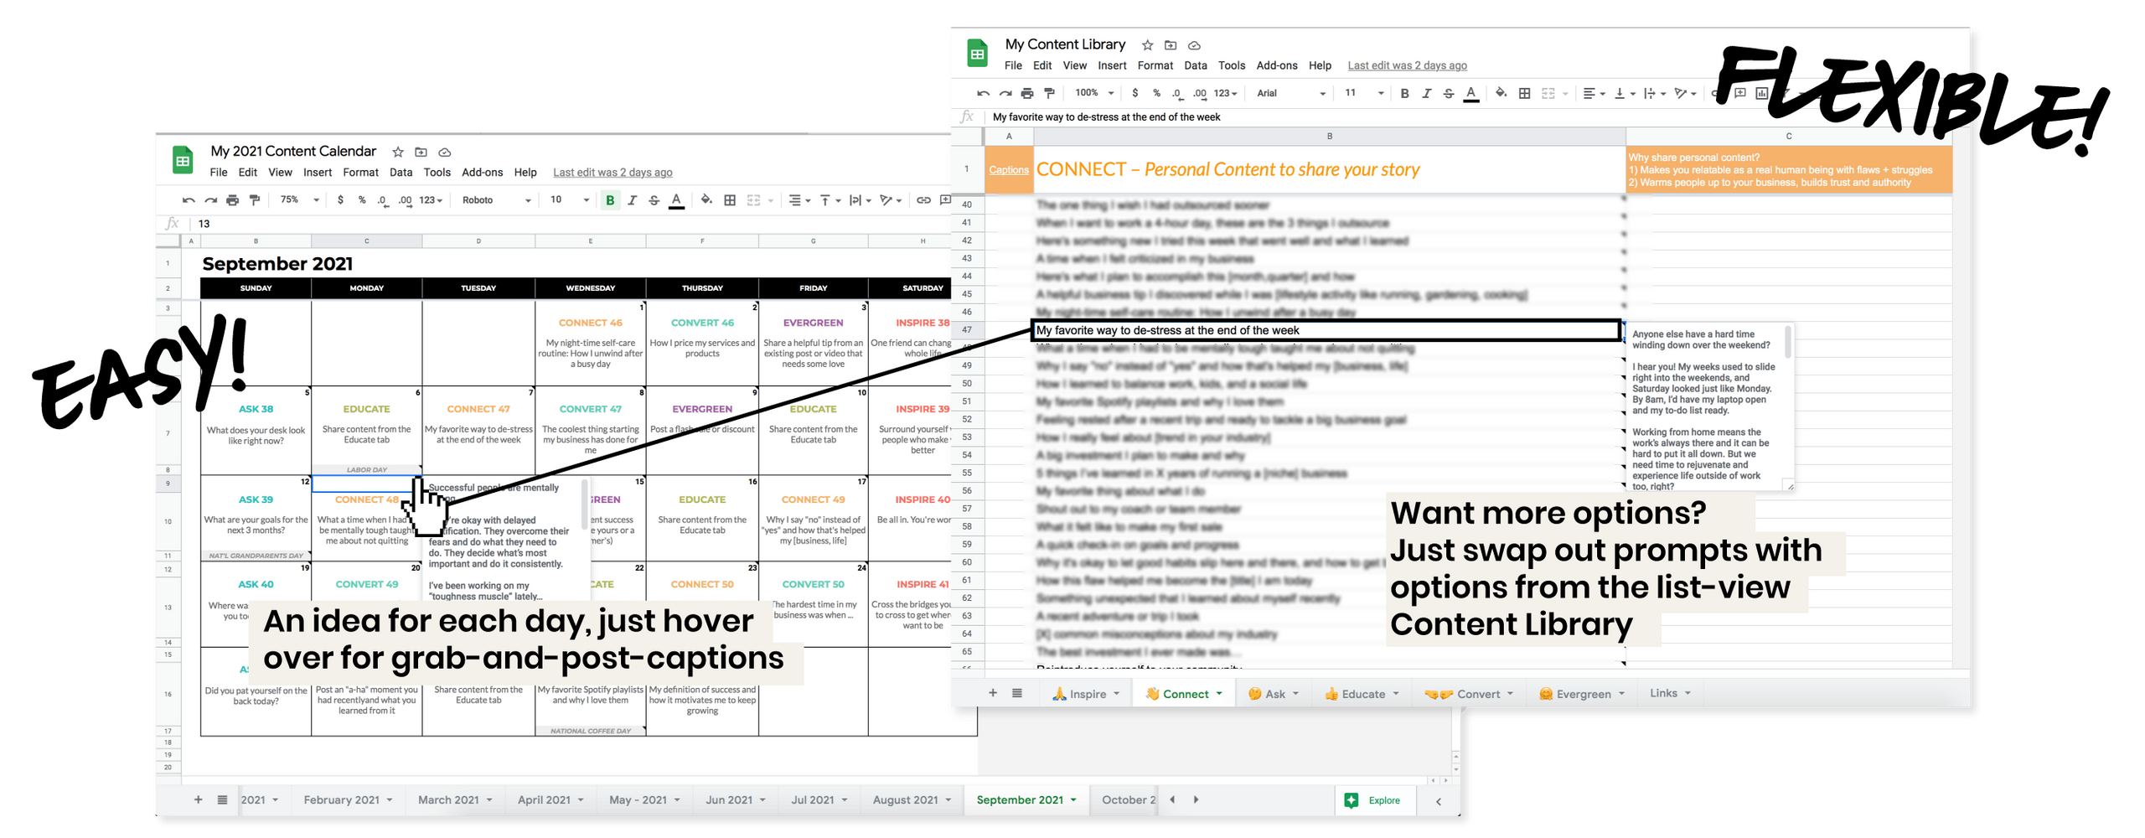The height and width of the screenshot is (838, 2145).
Task: Open the Roboto font dropdown
Action: coord(497,200)
